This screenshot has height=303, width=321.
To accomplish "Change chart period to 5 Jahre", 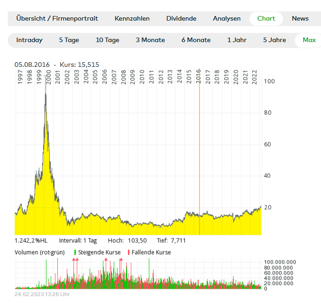I will point(274,40).
